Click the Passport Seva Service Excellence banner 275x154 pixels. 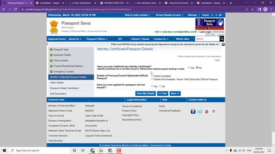209,24
